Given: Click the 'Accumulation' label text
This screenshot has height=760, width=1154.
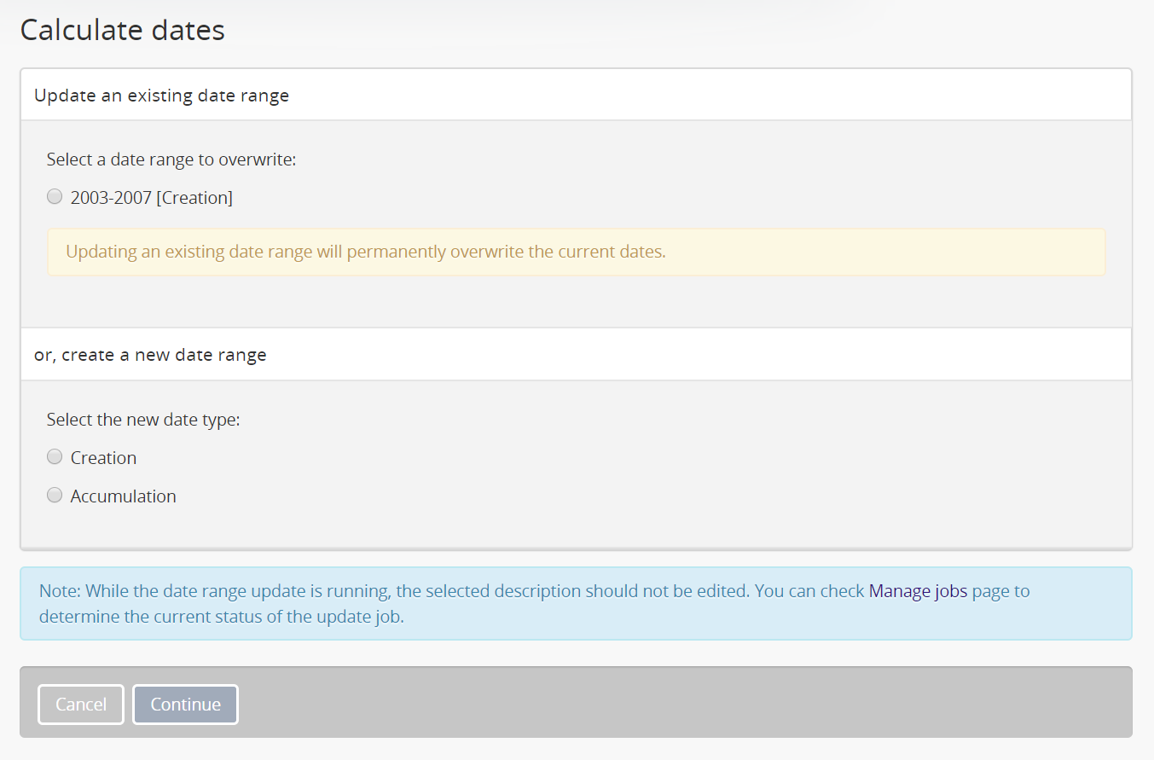Looking at the screenshot, I should coord(123,496).
